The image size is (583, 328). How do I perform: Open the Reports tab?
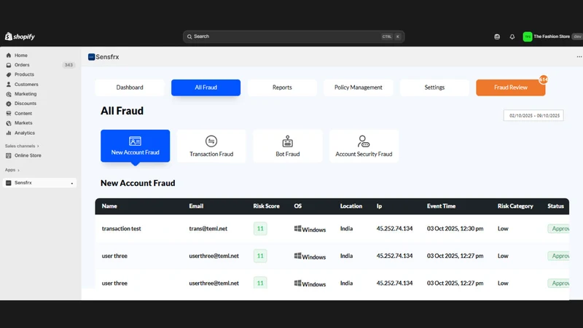coord(282,87)
